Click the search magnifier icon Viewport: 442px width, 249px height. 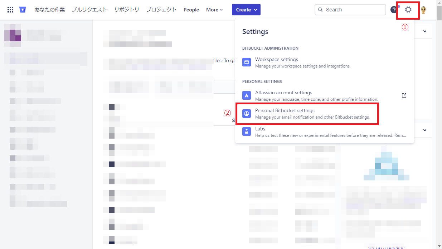click(x=320, y=10)
